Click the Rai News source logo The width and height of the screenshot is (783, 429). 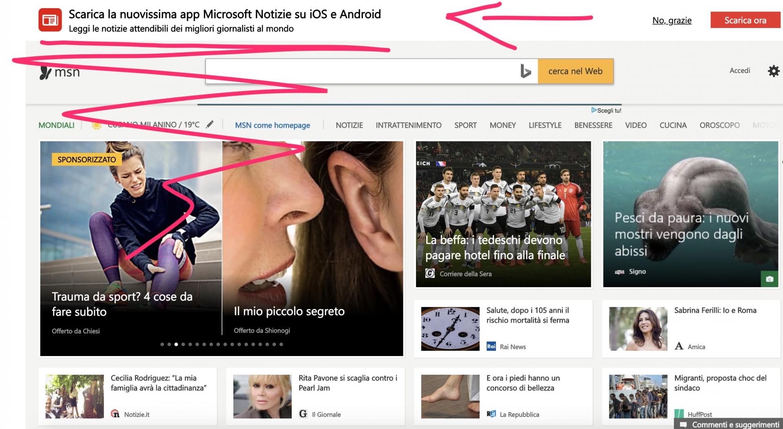point(491,346)
